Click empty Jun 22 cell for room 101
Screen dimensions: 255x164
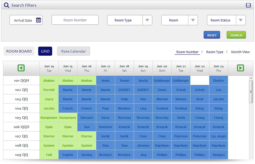point(200,80)
